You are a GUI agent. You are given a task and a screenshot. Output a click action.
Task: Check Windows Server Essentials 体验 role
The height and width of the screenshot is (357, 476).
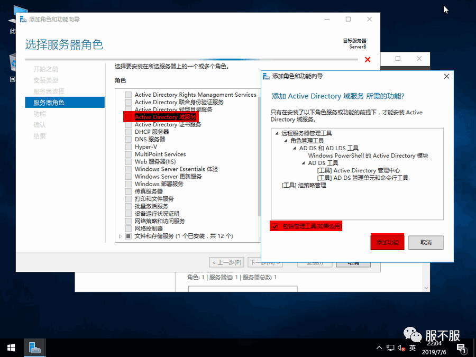click(129, 169)
